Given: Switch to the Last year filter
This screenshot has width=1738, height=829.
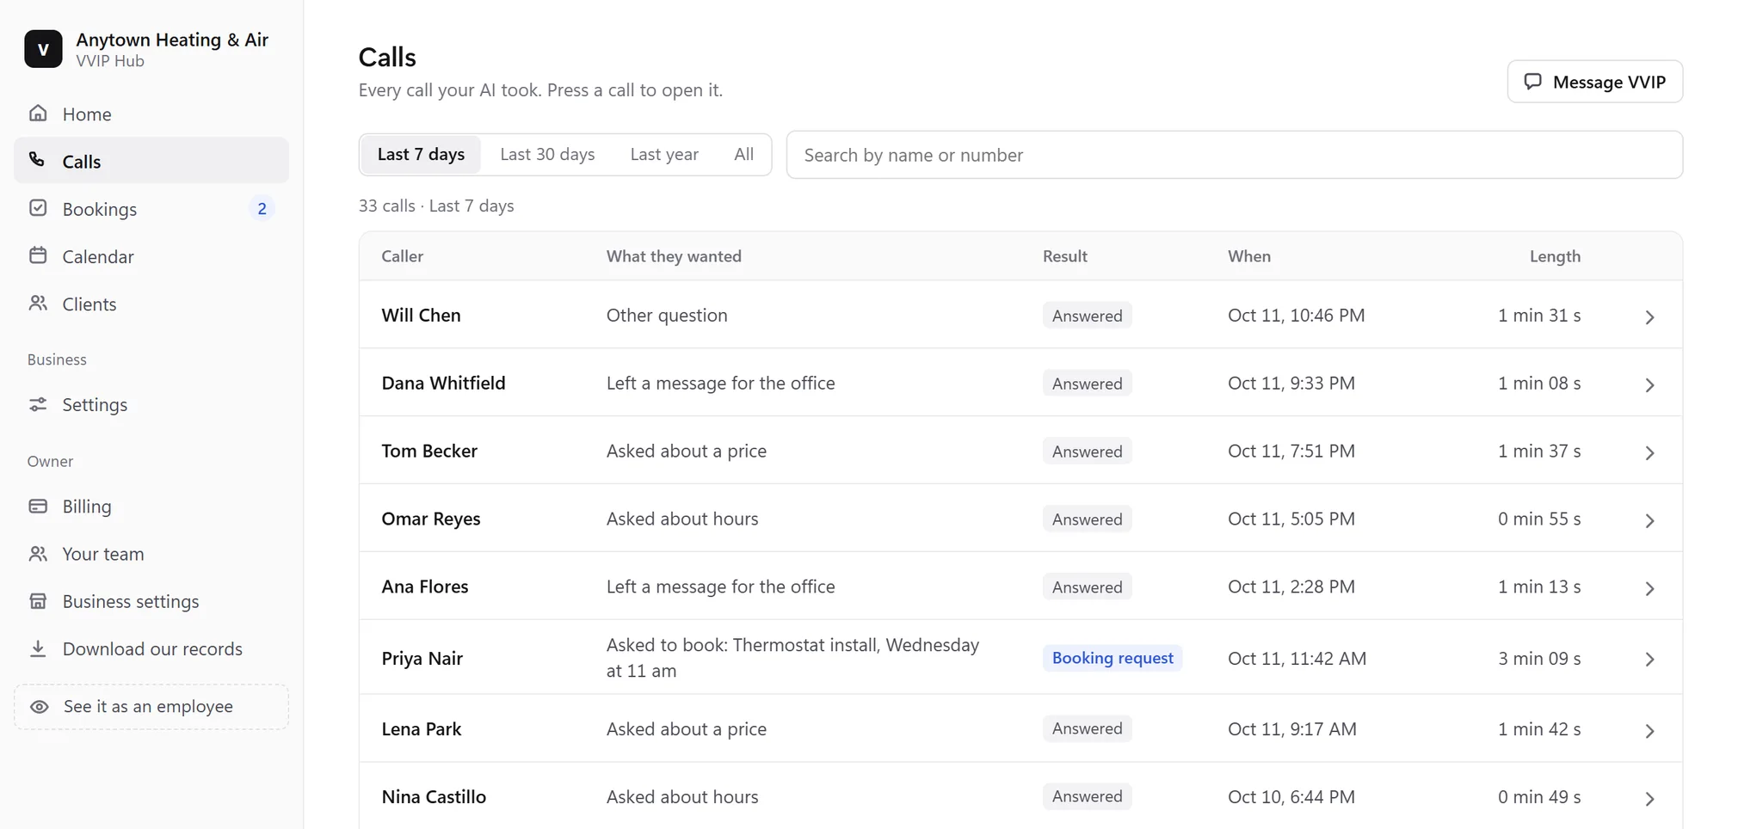Looking at the screenshot, I should tap(664, 155).
